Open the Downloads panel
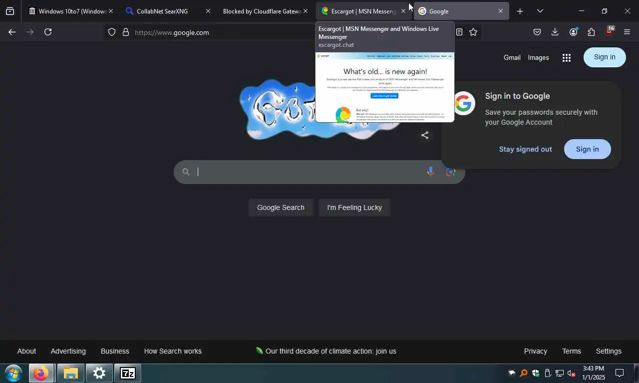Screen dimensions: 639x383 pyautogui.click(x=555, y=32)
